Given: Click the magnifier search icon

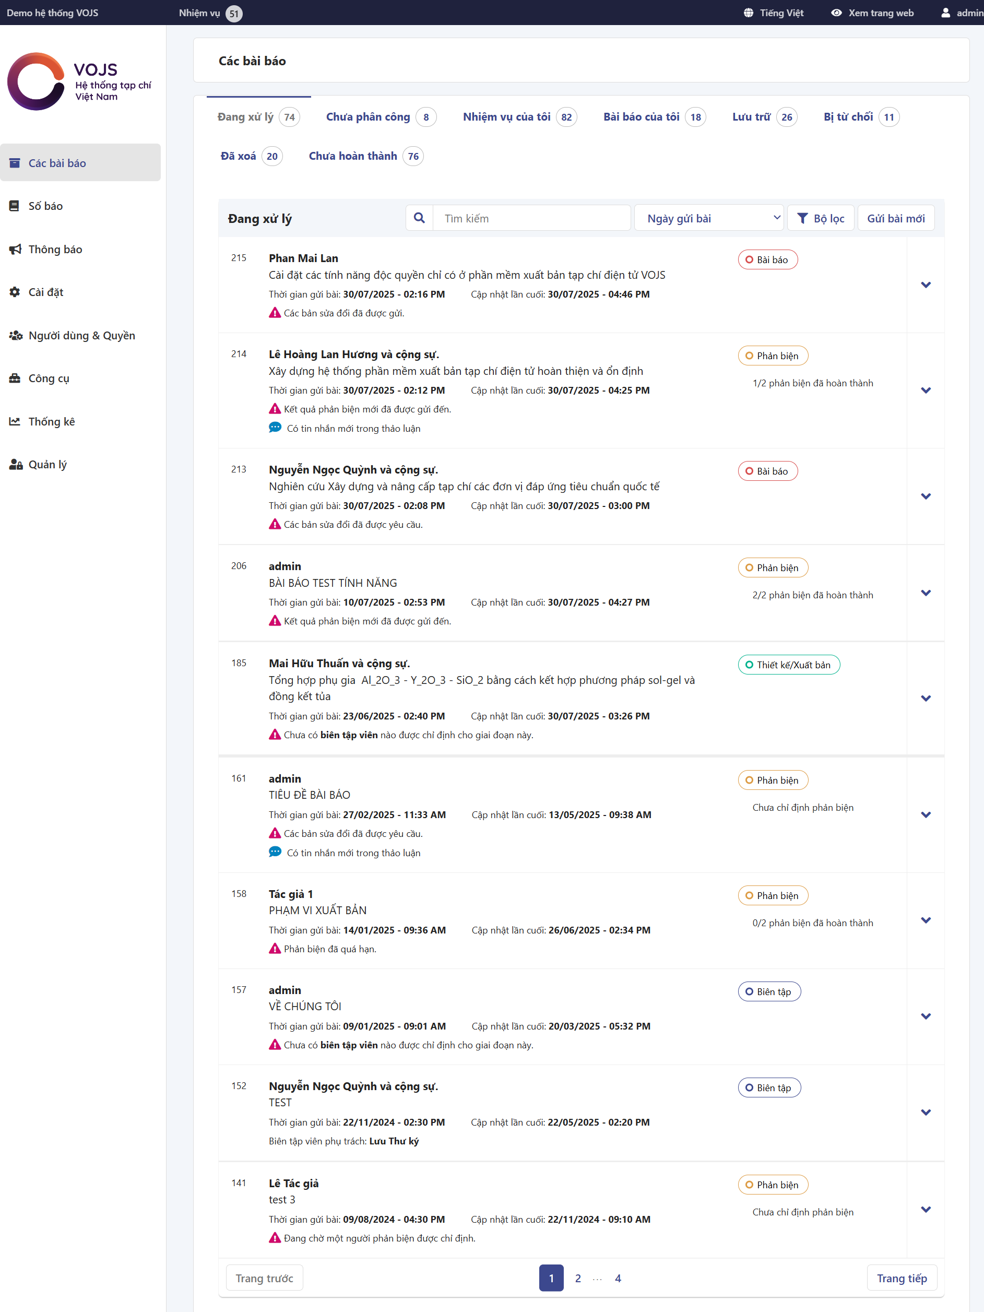Looking at the screenshot, I should [419, 218].
